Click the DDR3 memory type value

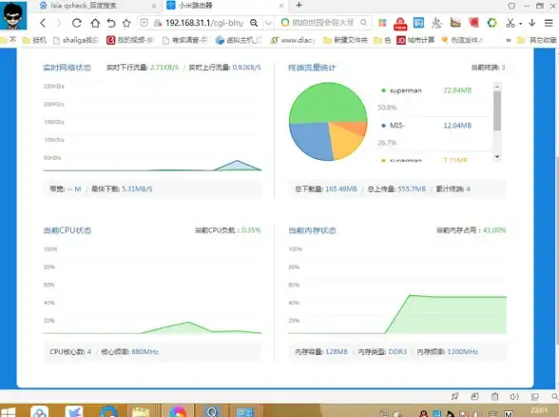click(397, 351)
